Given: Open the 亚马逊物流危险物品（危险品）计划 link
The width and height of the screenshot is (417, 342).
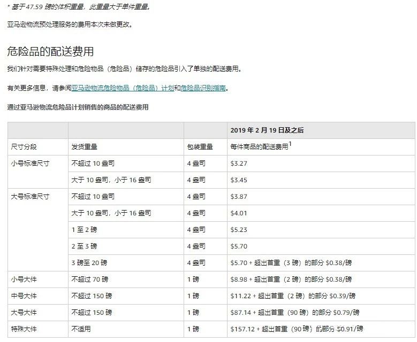Looking at the screenshot, I should pos(123,88).
